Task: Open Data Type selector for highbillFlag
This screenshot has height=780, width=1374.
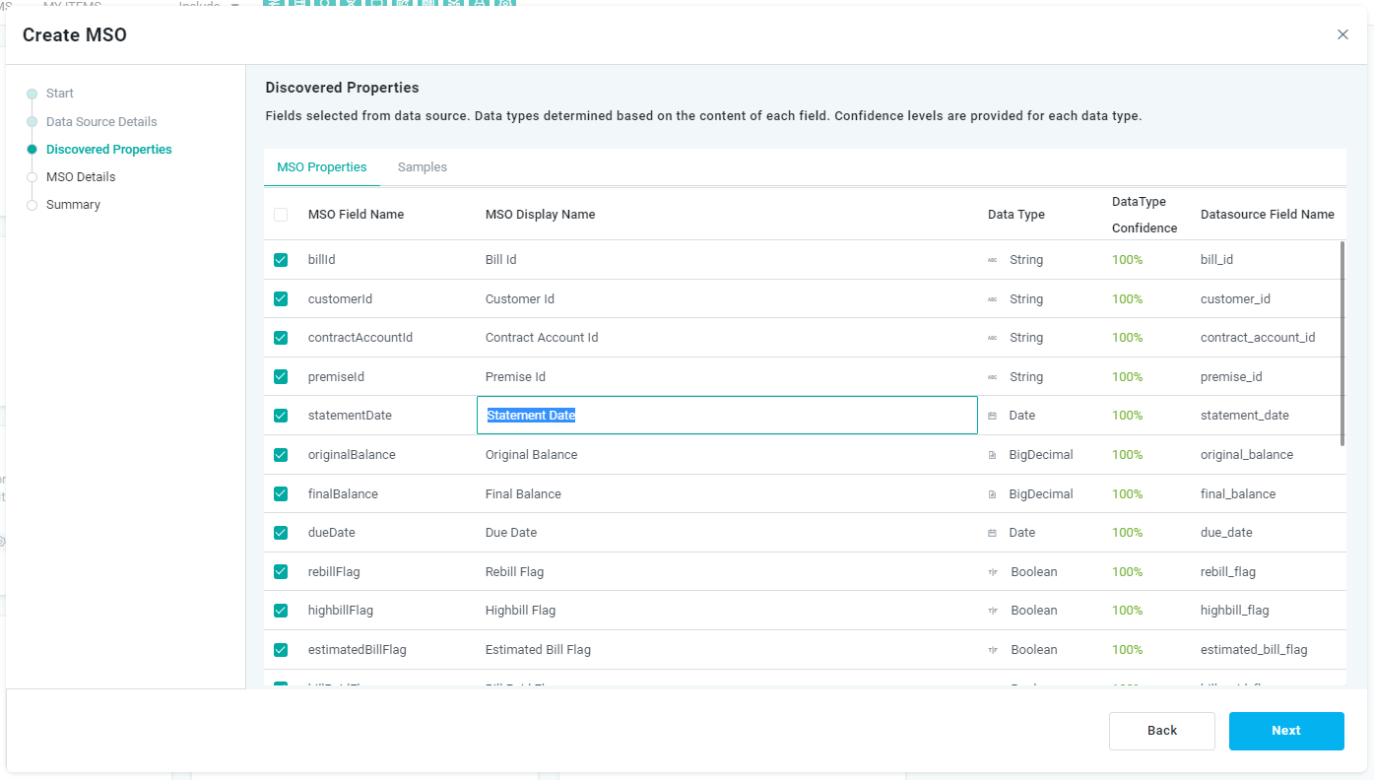Action: click(1033, 611)
